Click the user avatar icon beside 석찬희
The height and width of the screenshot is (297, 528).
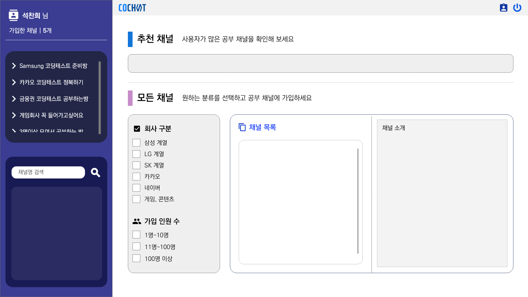point(13,15)
